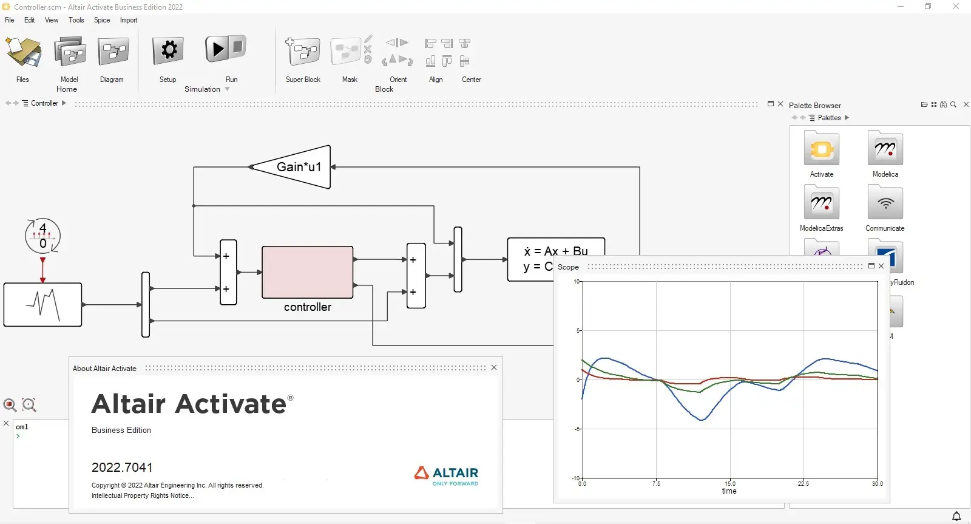Open the Tools menu

coord(76,20)
